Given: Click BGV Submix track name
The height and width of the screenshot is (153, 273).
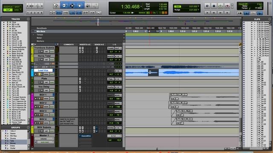Looking at the screenshot, I should pyautogui.click(x=44, y=127).
